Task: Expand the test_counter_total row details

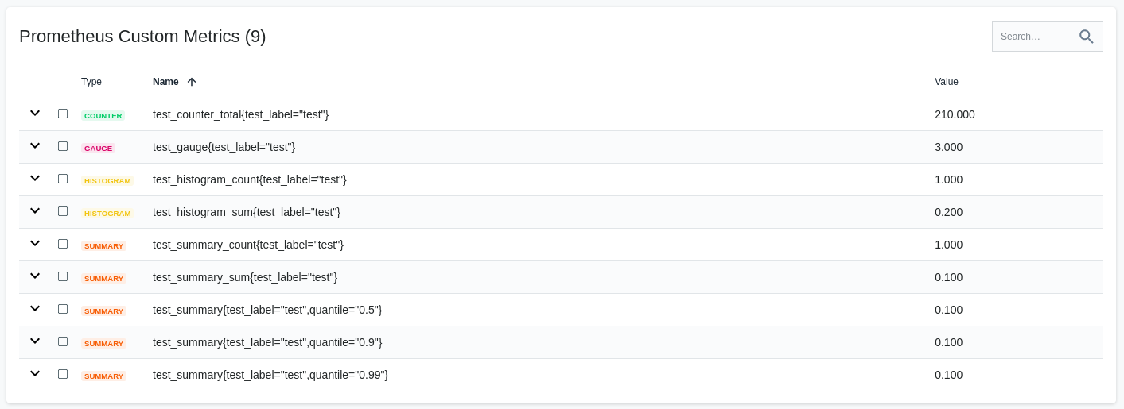Action: [x=35, y=113]
